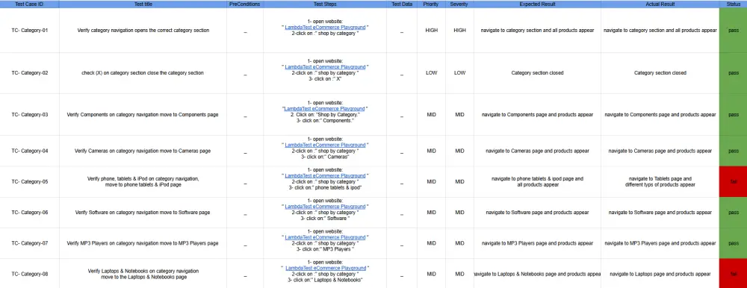Click expected result 'navigate to Components page and products appear'
The height and width of the screenshot is (288, 747).
click(537, 115)
